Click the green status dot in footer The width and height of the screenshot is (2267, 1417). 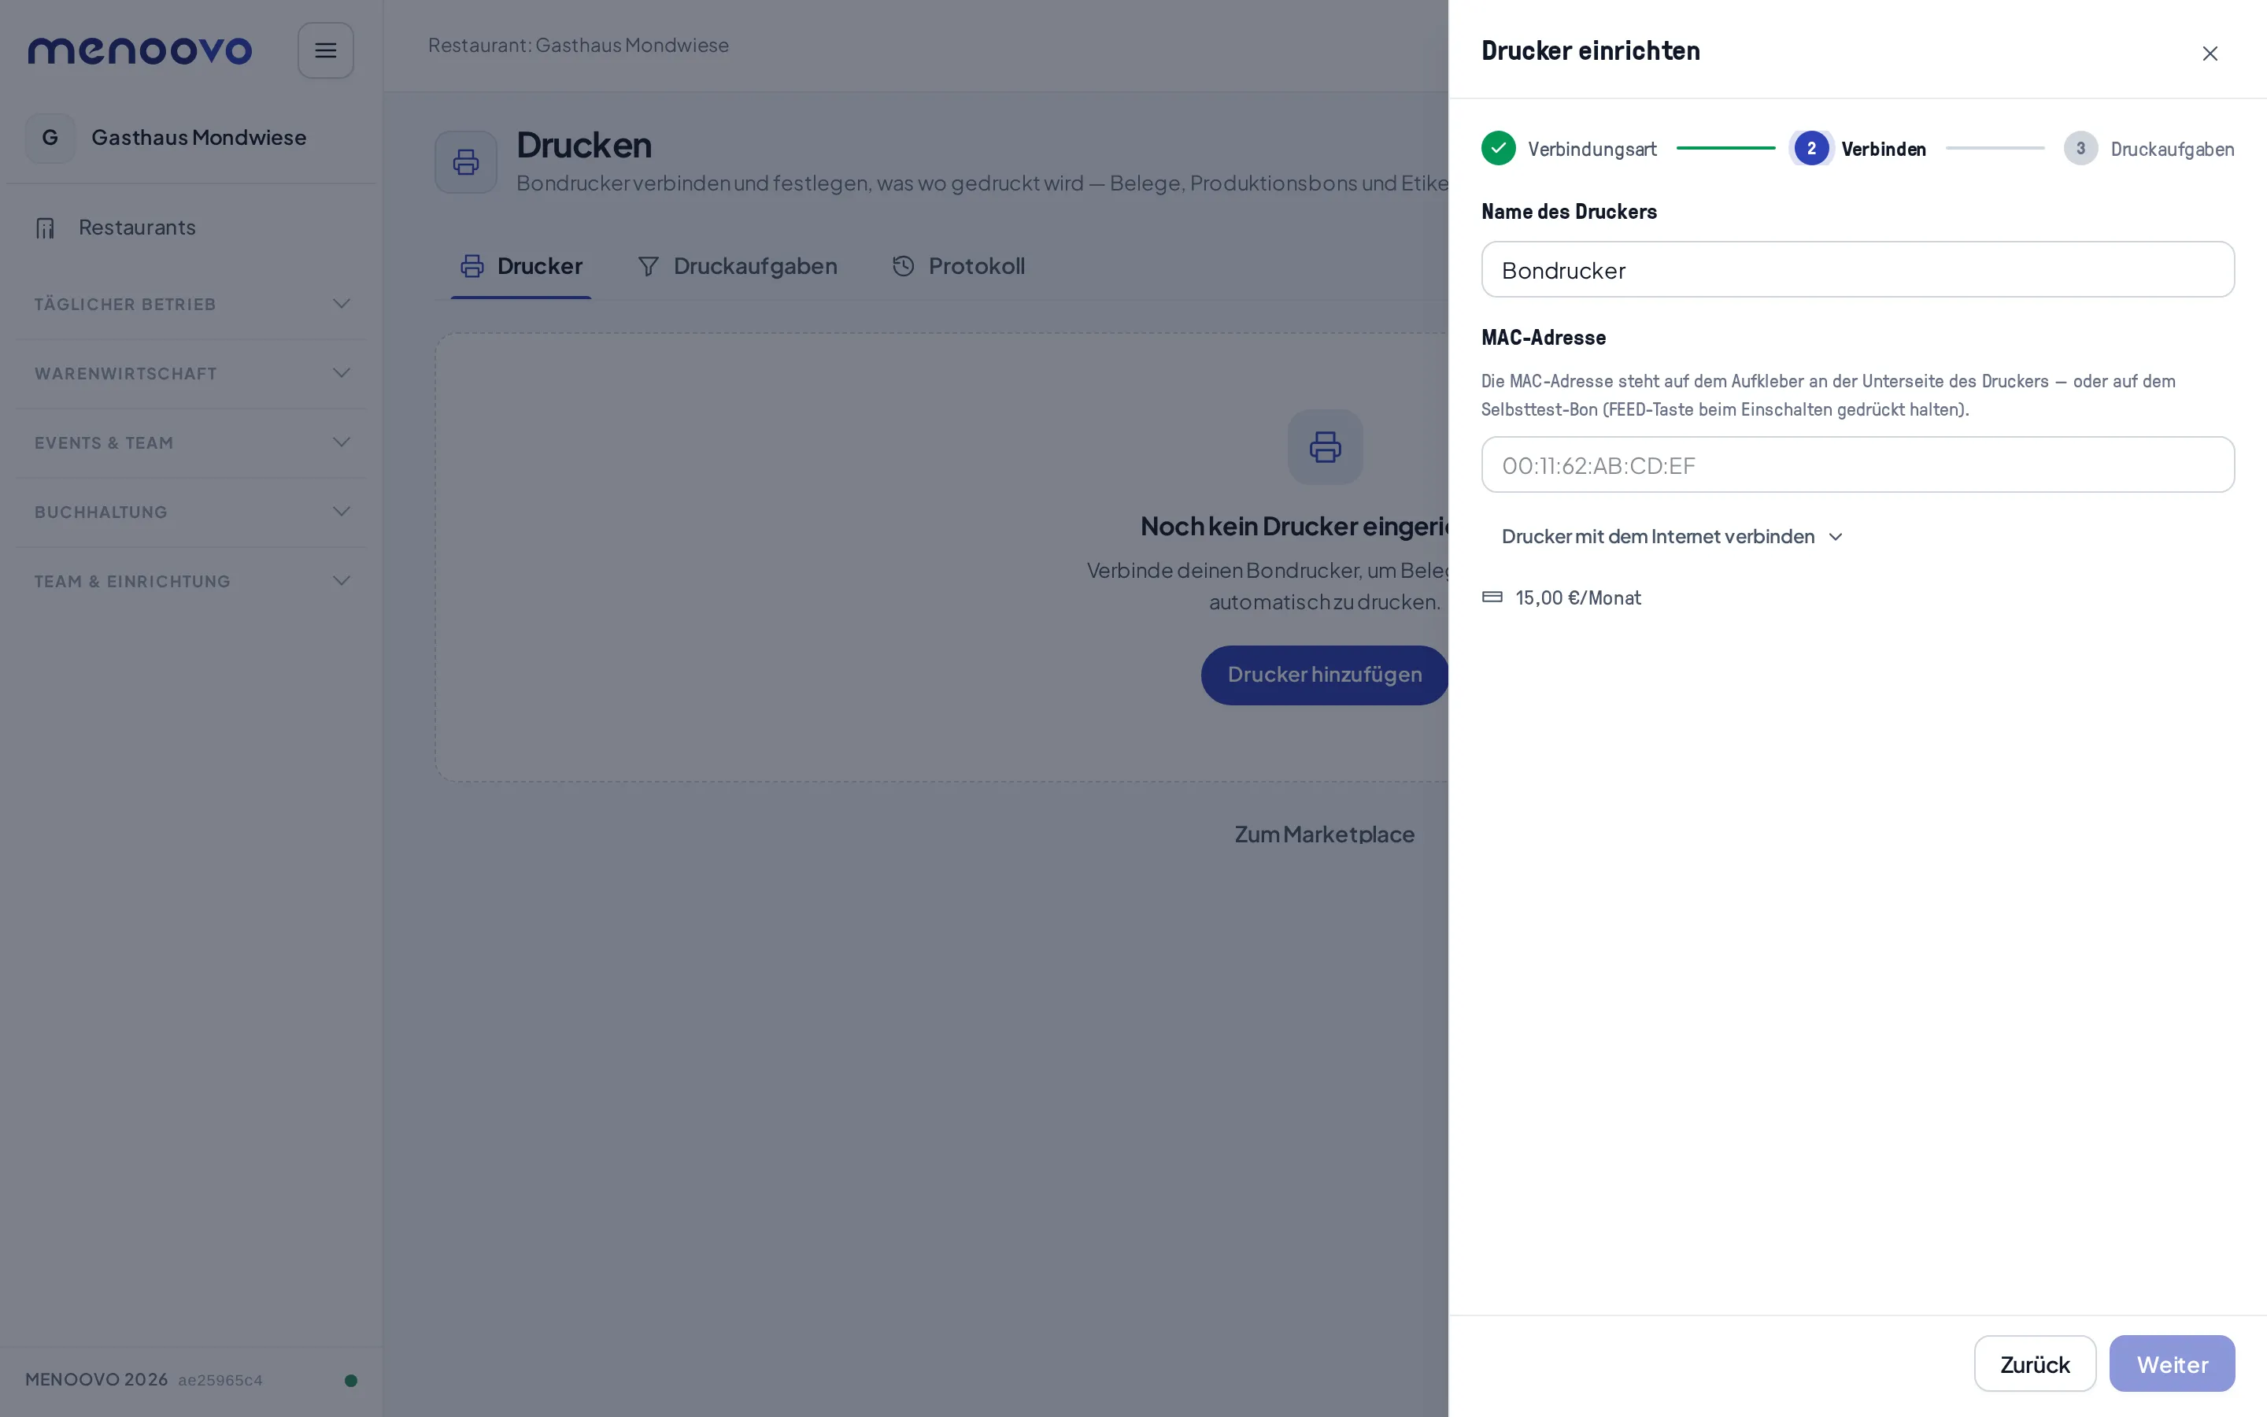click(350, 1381)
